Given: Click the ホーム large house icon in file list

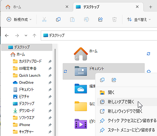Looking at the screenshot, I should pyautogui.click(x=81, y=54).
